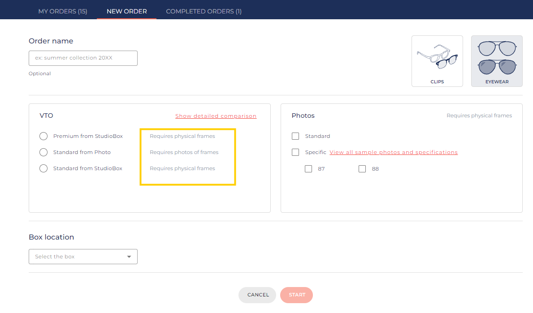The width and height of the screenshot is (533, 313).
Task: Select the Standard from Photo radio button
Action: coord(43,152)
